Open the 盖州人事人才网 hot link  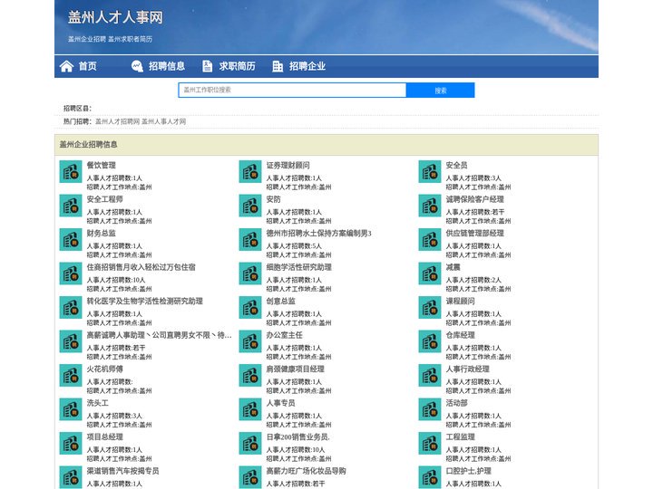click(x=163, y=121)
